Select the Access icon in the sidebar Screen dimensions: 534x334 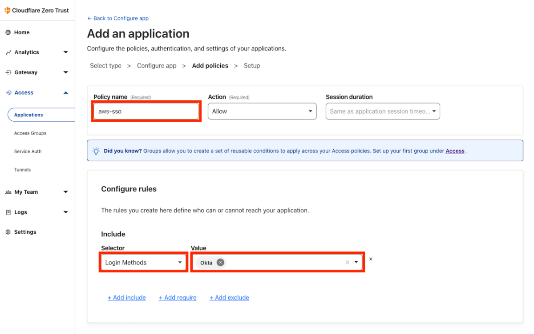[8, 92]
